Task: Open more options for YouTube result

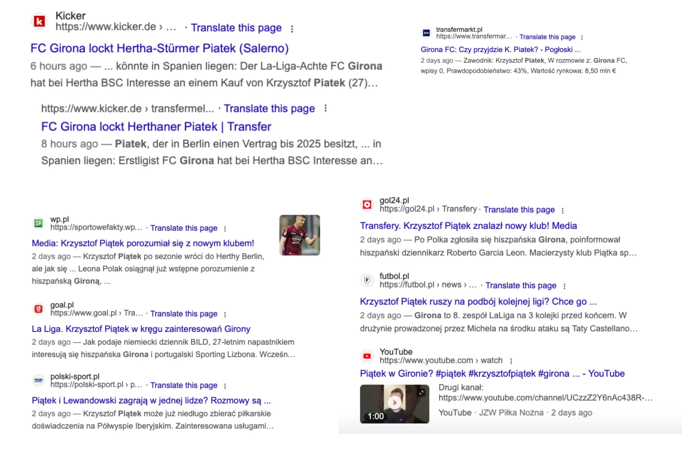Action: pyautogui.click(x=511, y=361)
